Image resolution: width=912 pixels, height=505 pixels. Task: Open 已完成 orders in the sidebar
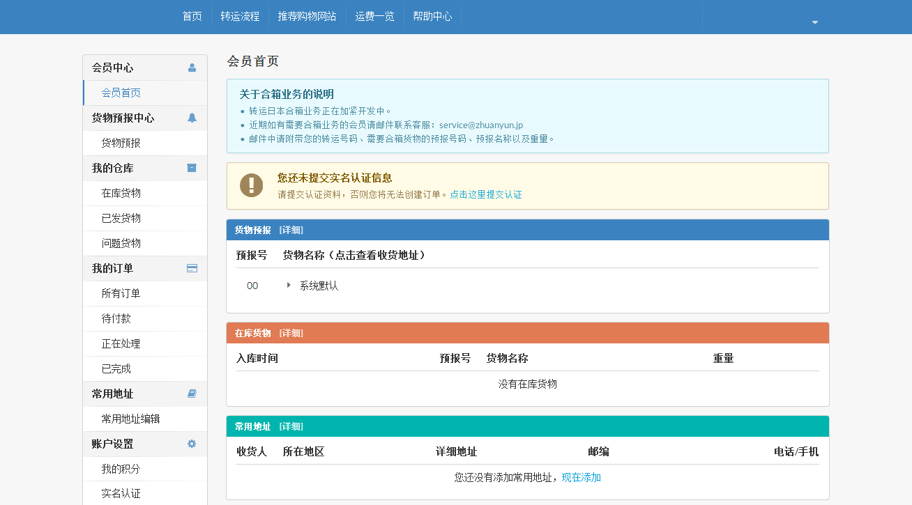[x=145, y=368]
